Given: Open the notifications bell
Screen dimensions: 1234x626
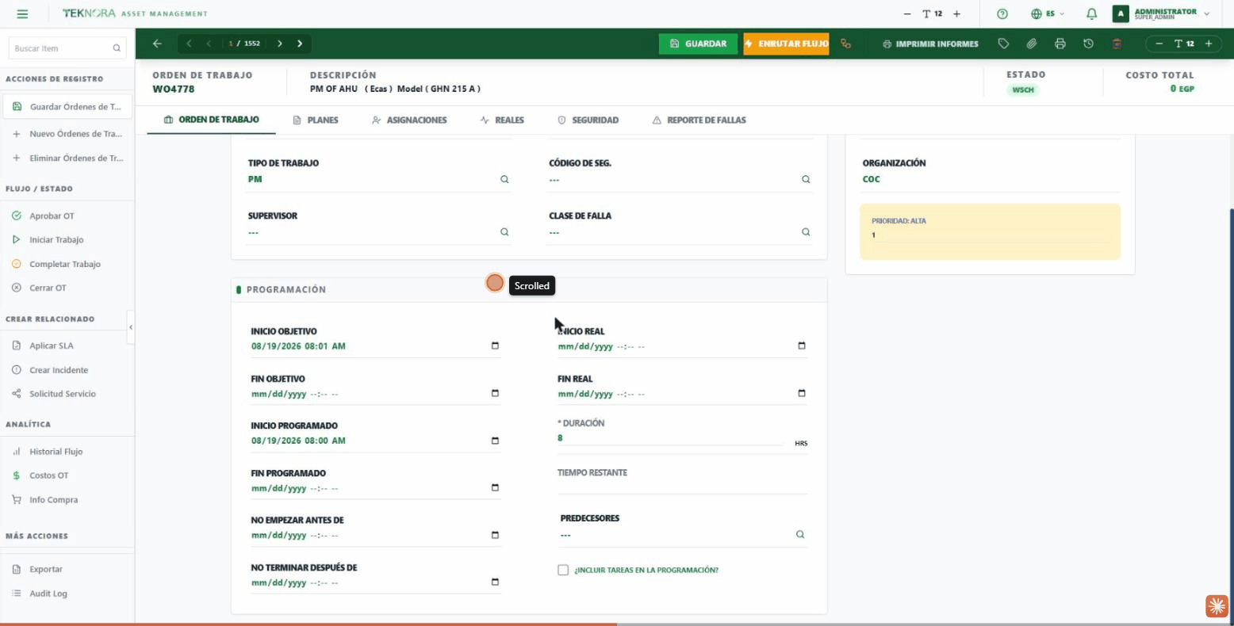Looking at the screenshot, I should point(1091,13).
